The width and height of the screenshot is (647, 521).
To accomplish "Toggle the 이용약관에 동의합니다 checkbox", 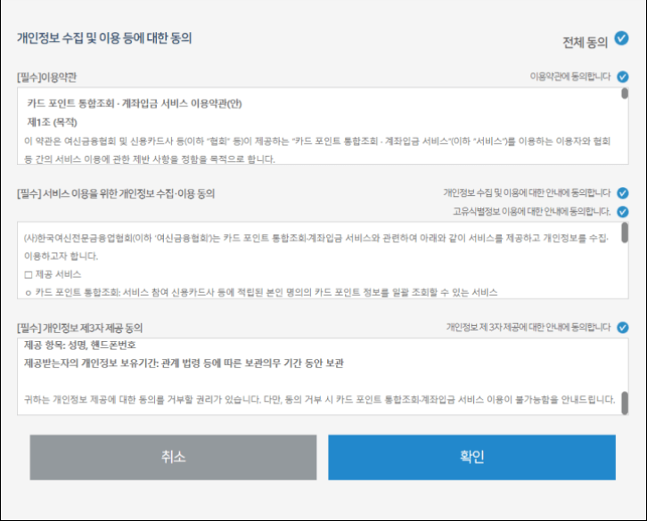I will tap(623, 77).
